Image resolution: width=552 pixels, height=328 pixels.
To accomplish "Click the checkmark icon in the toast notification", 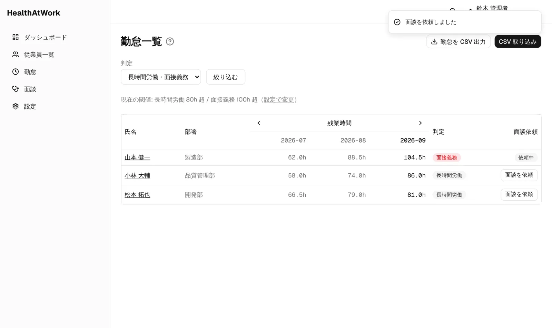I will click(397, 22).
